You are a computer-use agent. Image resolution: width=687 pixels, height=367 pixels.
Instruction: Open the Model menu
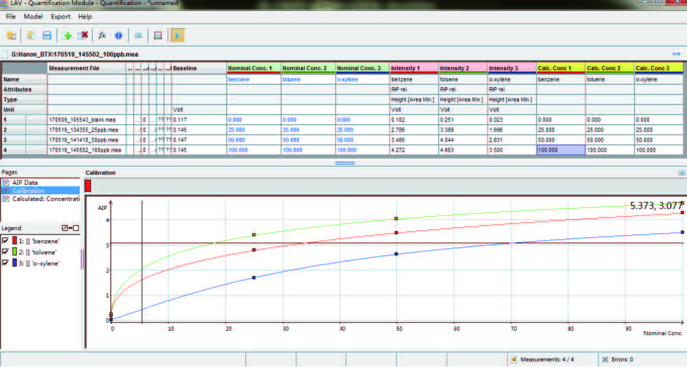point(33,16)
